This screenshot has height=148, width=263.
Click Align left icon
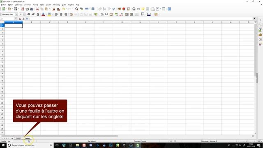click(56, 14)
